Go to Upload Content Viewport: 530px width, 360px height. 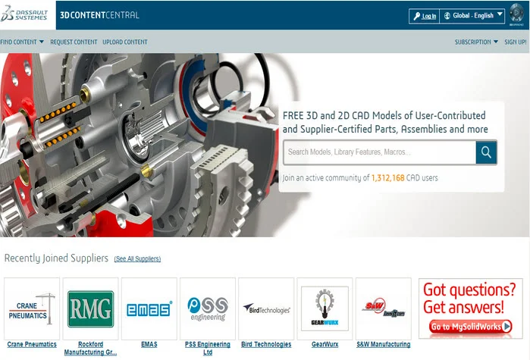(x=125, y=42)
